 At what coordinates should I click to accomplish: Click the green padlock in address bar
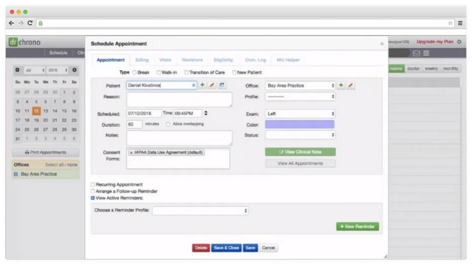coord(41,23)
